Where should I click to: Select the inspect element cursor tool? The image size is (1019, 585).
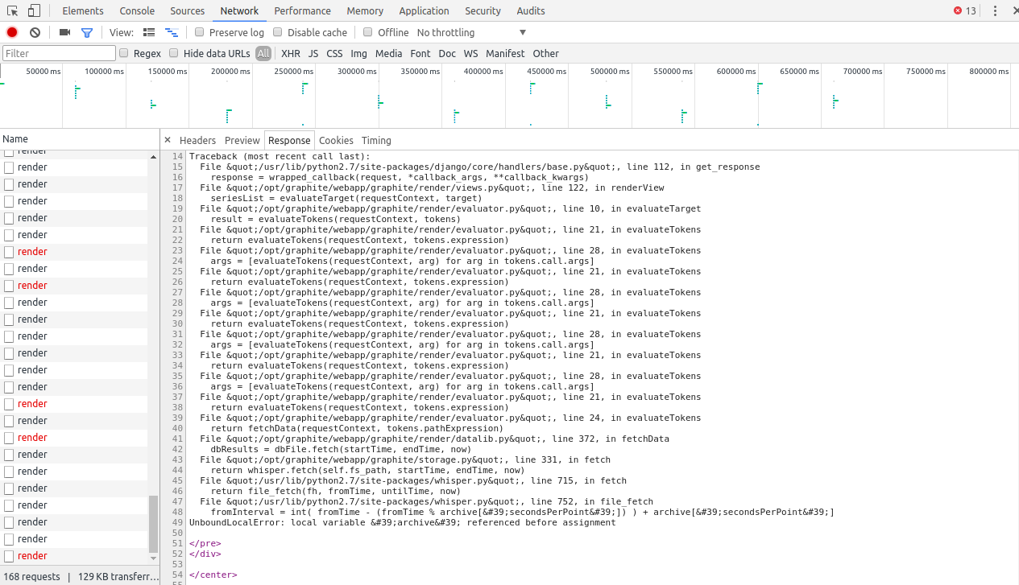[12, 10]
